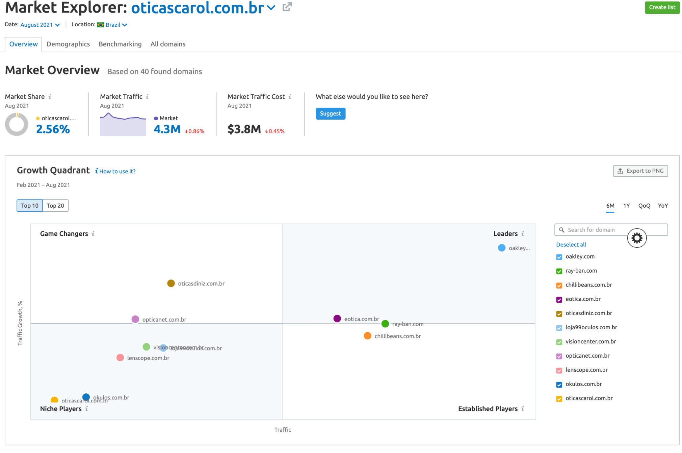Screen dimensions: 682x453
Task: Click the Market Share donut chart
Action: pyautogui.click(x=17, y=124)
